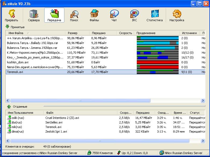The image size is (210, 157).
Task: Click the 0,8 kB/s upload speed
Action: coord(124,132)
